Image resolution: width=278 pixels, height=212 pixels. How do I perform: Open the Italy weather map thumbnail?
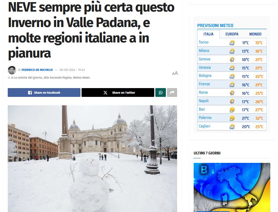(232, 187)
